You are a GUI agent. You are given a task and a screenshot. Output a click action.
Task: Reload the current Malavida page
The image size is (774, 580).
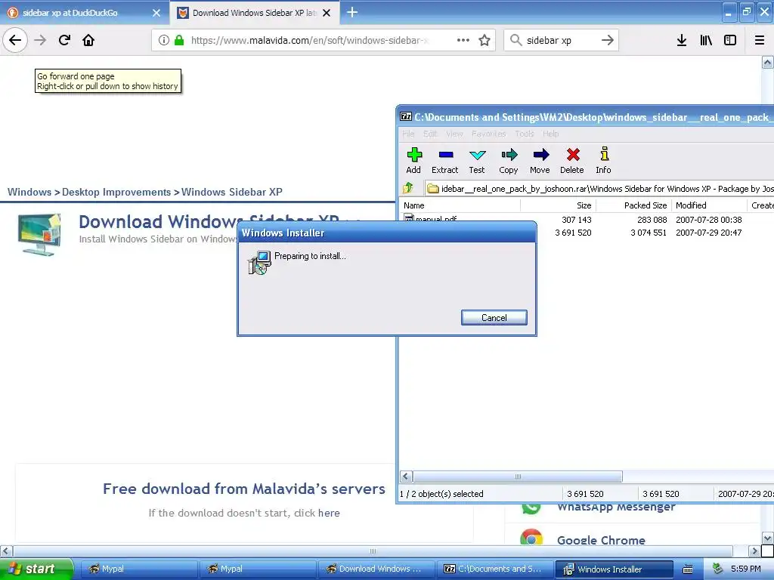pos(64,40)
